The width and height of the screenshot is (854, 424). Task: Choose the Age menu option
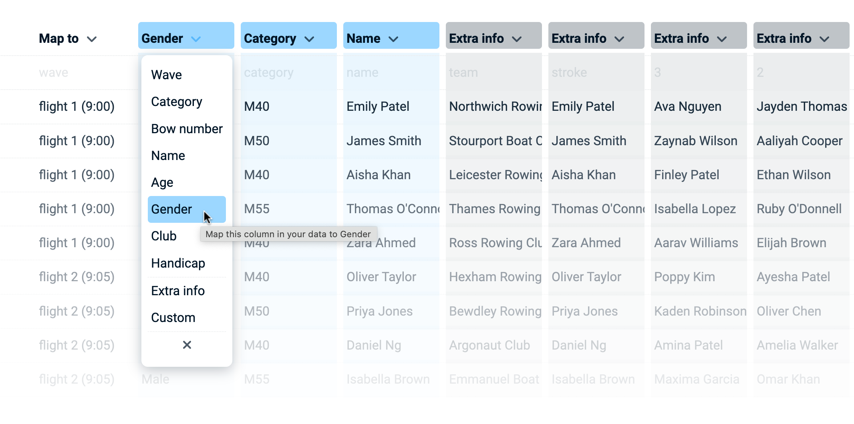click(162, 182)
